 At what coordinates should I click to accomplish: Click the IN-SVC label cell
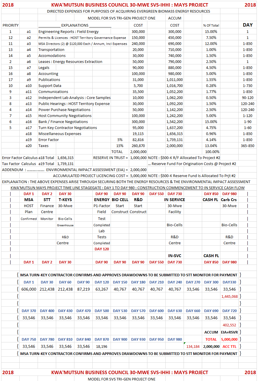175,256
